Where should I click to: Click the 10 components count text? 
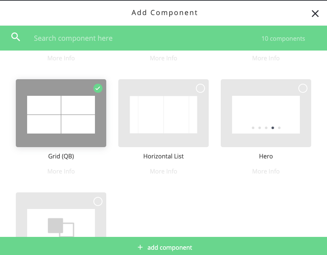point(283,38)
